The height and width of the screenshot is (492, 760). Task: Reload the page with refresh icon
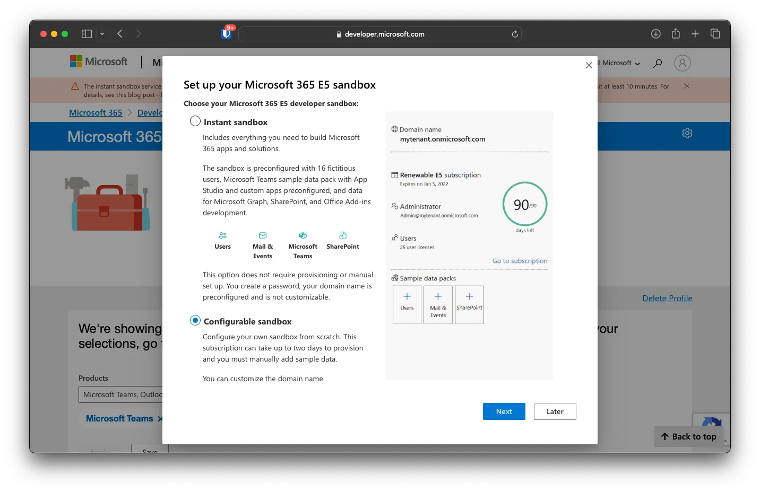pos(514,34)
